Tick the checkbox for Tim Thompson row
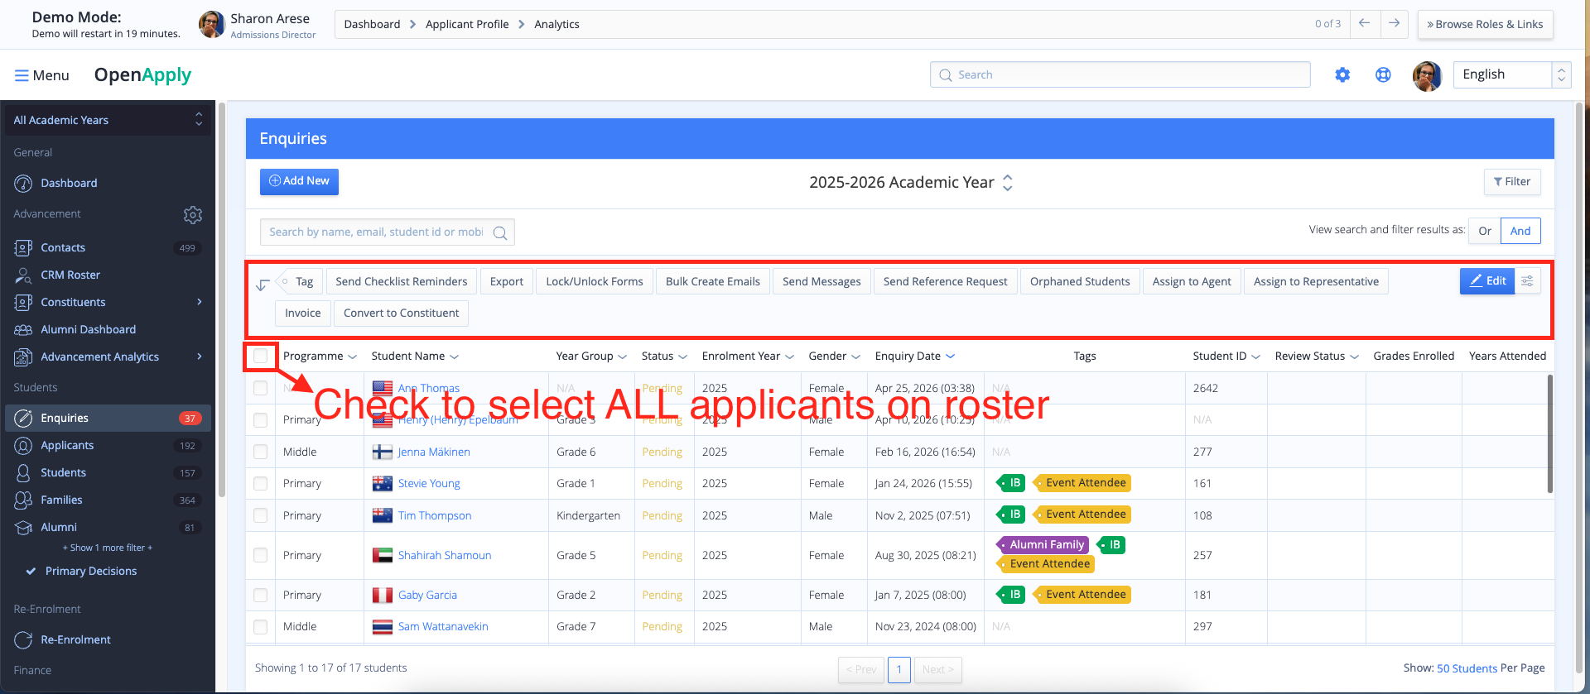The image size is (1590, 694). (x=261, y=516)
